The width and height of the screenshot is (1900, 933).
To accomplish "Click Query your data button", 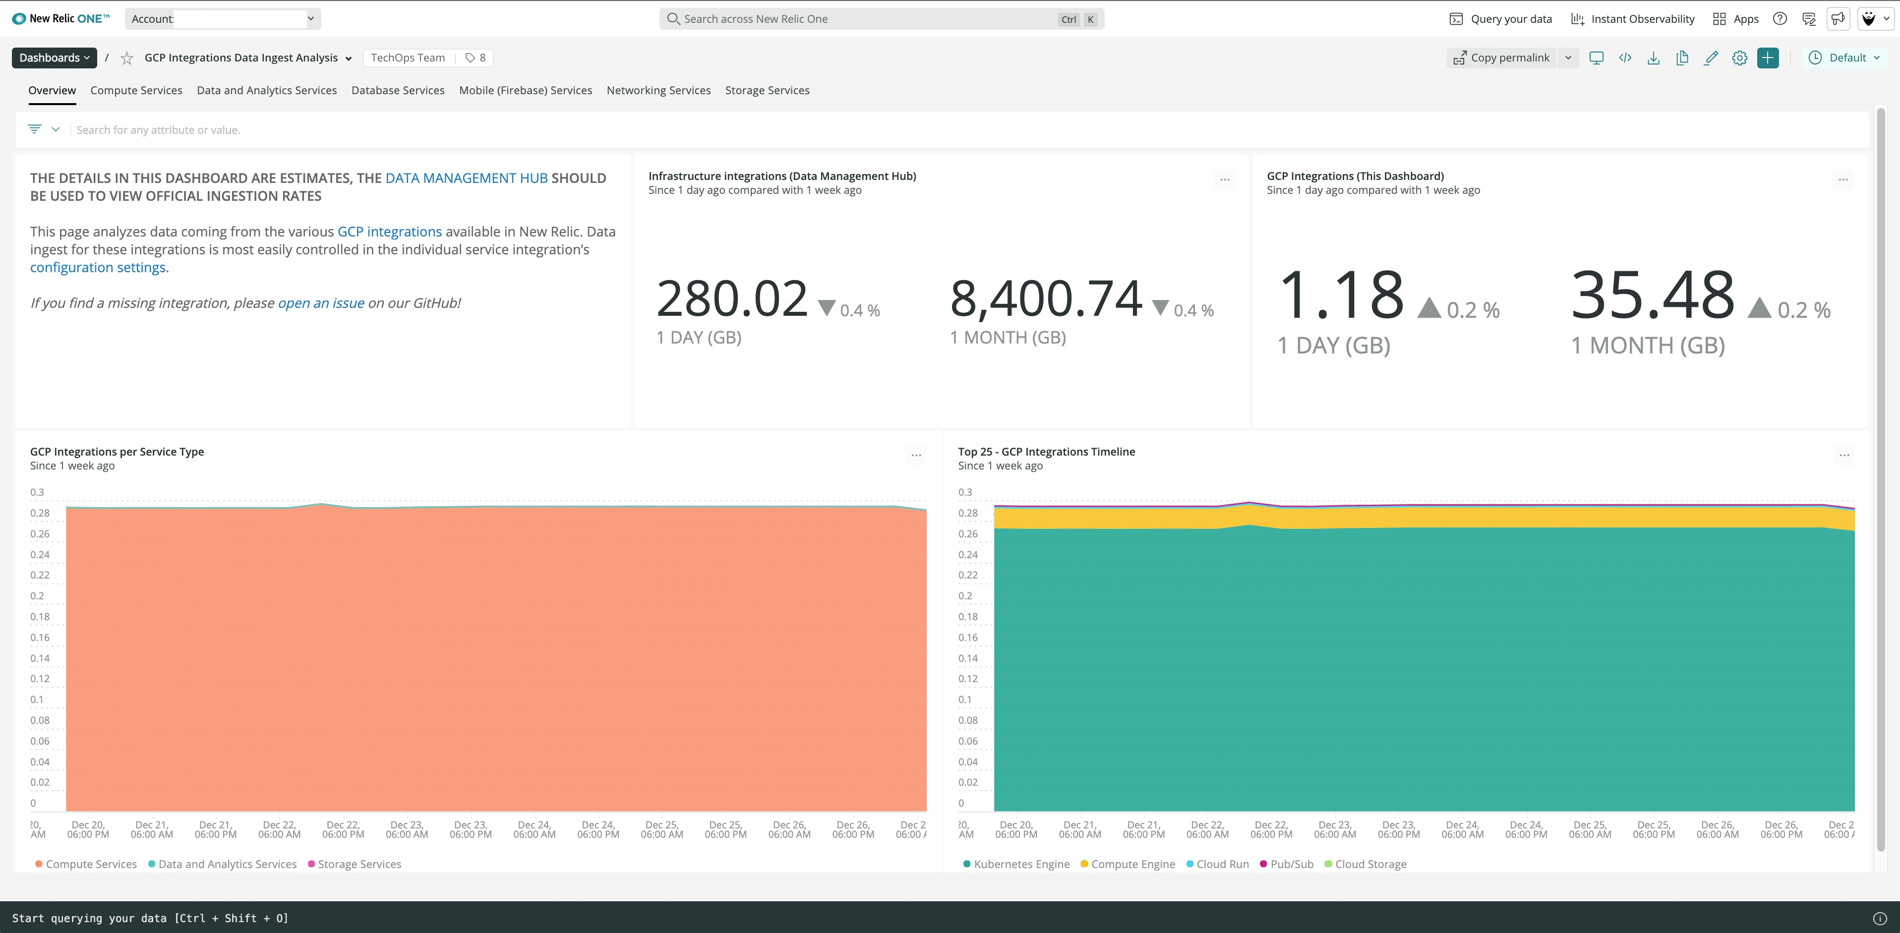I will pos(1501,18).
